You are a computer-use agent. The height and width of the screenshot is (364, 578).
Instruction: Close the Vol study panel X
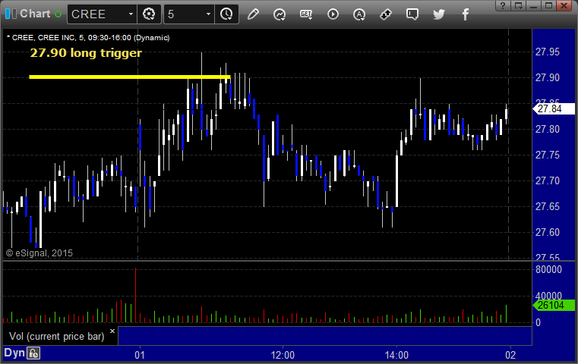[x=112, y=331]
